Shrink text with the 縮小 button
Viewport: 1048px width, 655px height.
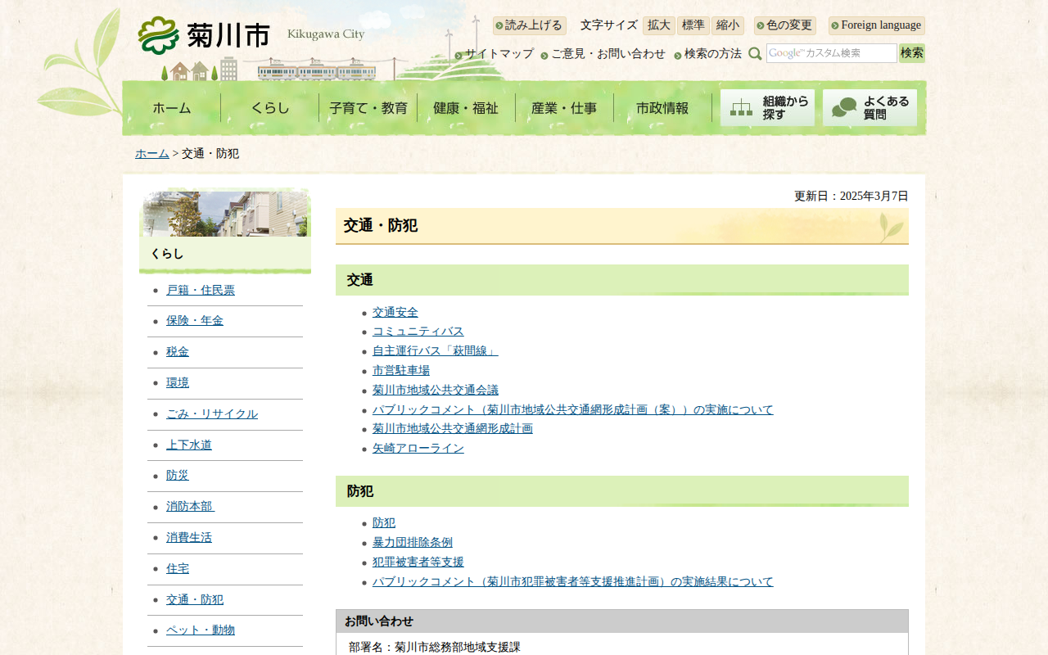(x=728, y=25)
